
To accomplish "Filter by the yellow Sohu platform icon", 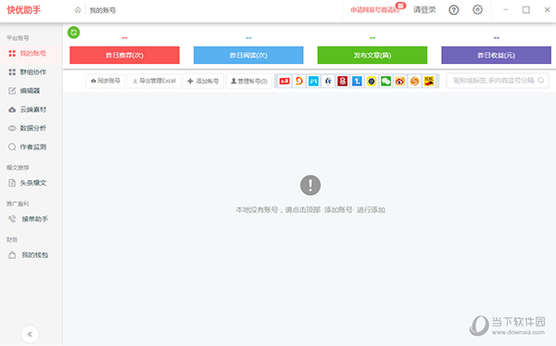I will (x=429, y=82).
